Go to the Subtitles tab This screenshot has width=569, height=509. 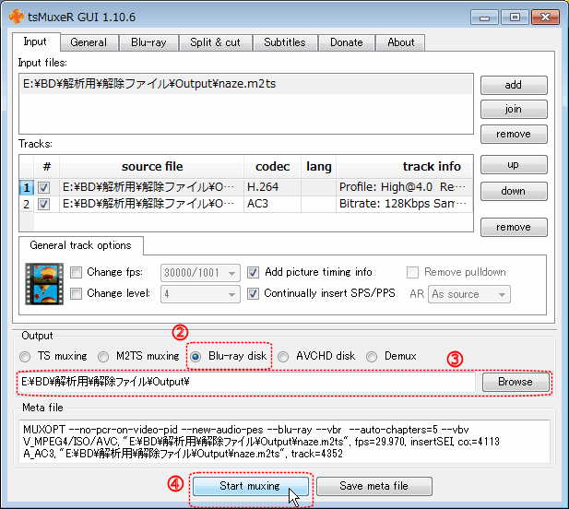(284, 42)
